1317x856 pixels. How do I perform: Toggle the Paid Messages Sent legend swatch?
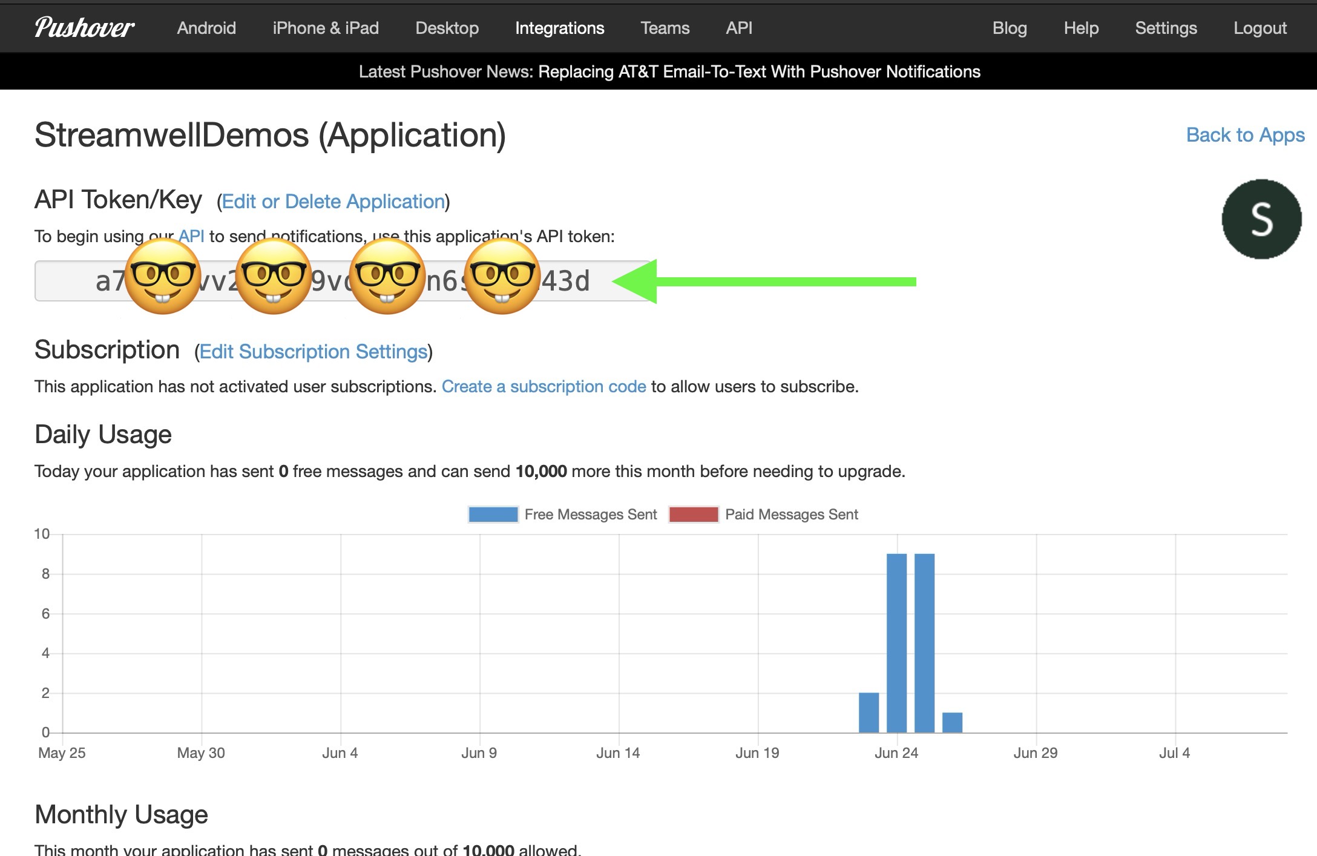(694, 515)
